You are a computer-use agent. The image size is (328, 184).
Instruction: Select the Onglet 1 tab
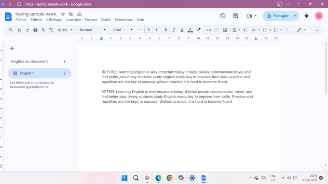coord(40,73)
